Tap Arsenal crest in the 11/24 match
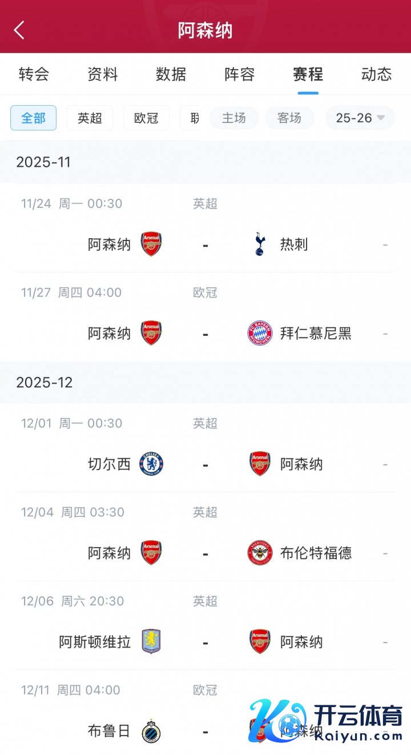 point(151,244)
